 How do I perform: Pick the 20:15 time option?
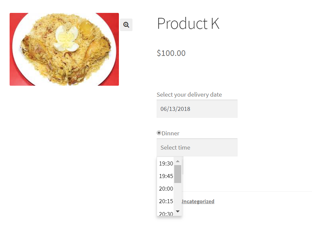point(166,201)
